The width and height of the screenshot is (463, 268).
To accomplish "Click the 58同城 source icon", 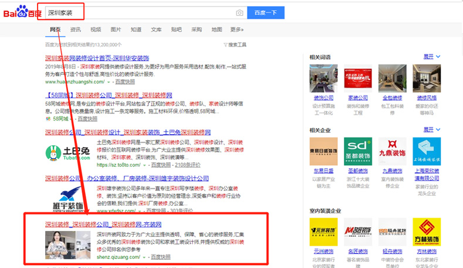I will click(x=48, y=119).
